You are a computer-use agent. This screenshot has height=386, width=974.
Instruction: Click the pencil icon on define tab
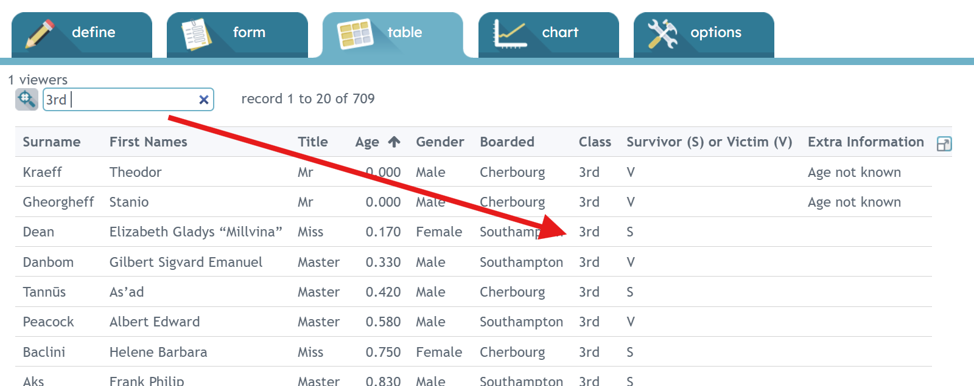point(40,33)
